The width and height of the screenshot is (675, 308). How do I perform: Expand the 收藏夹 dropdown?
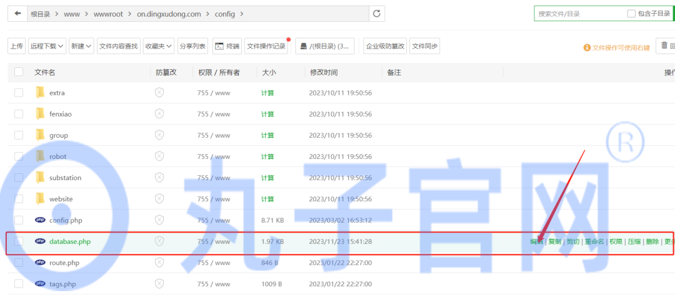(x=159, y=46)
